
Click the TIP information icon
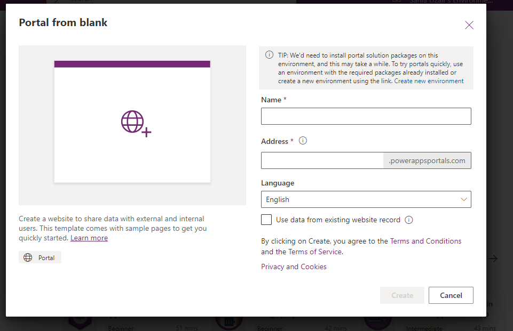click(269, 55)
